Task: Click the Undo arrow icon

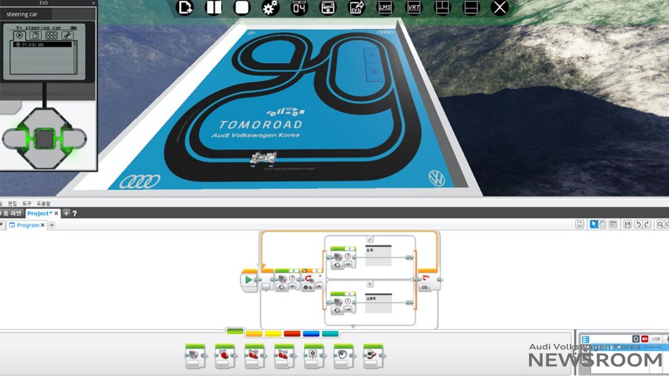Action: click(638, 224)
